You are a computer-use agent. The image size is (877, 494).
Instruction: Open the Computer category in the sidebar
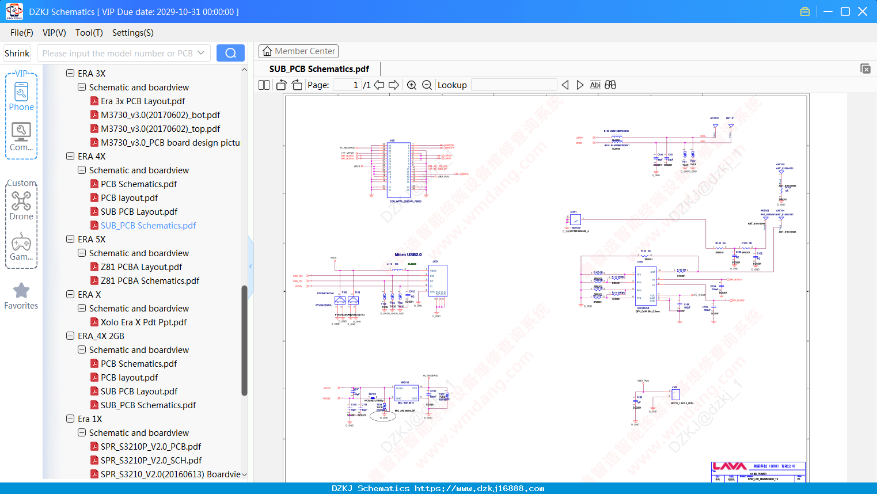[21, 137]
